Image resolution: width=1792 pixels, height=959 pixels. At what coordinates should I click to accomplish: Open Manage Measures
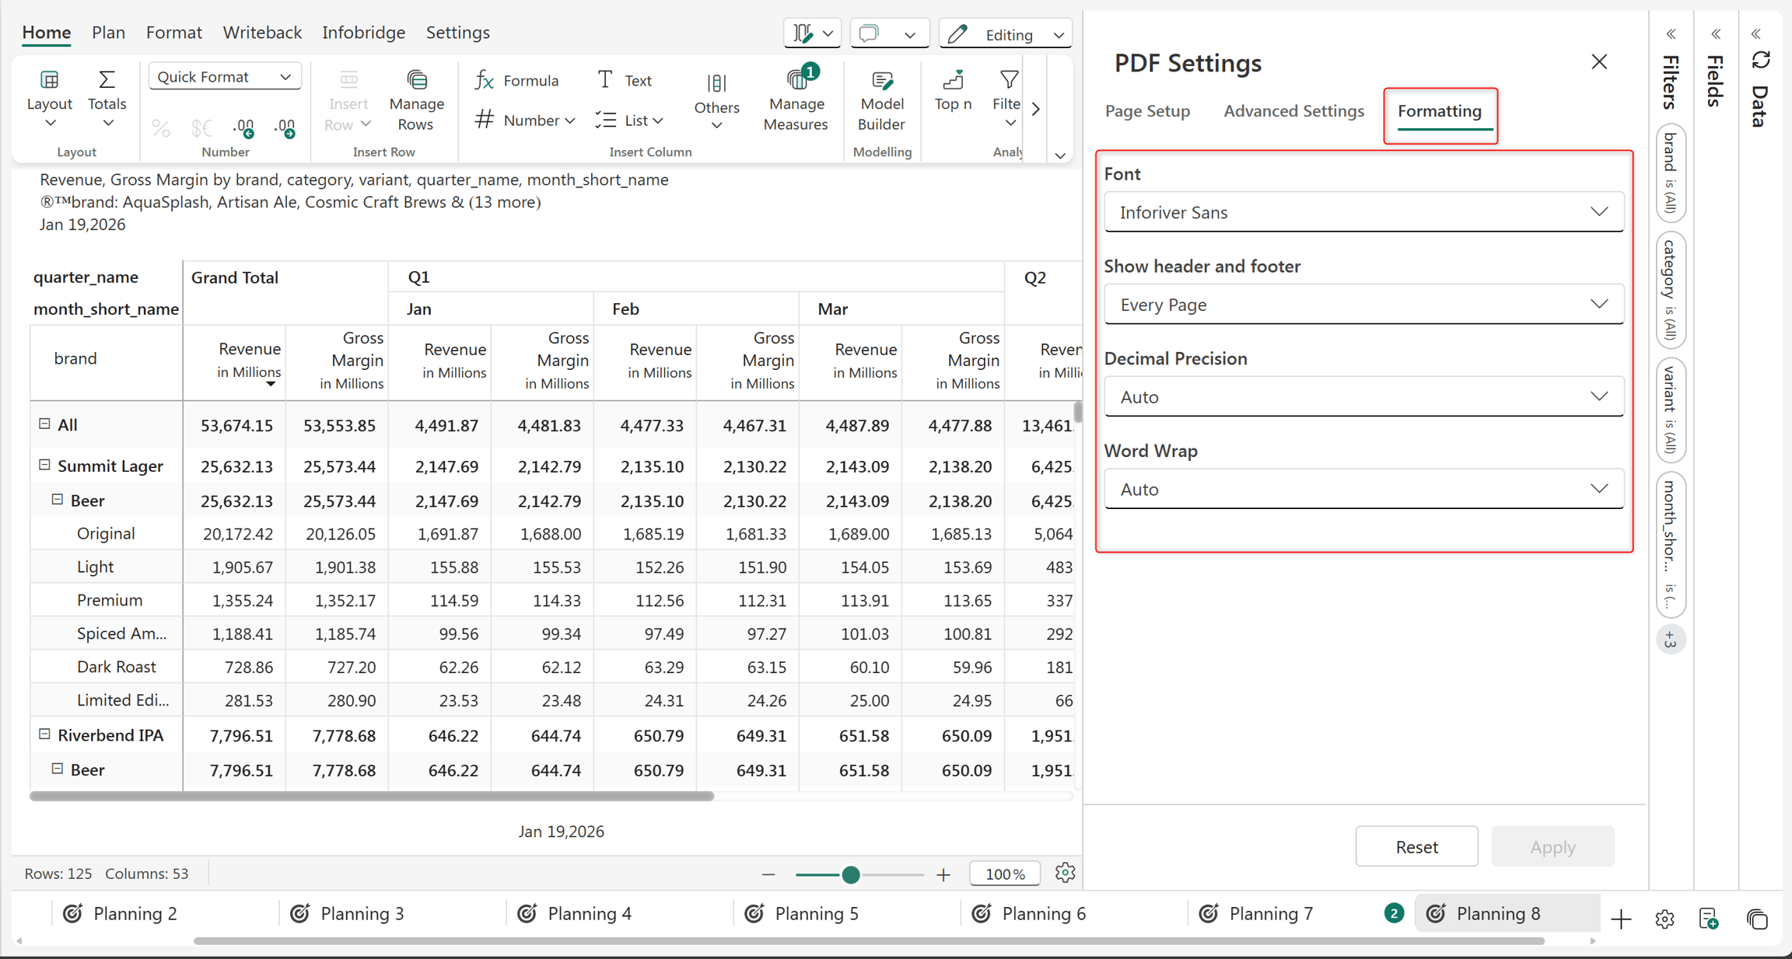pos(795,100)
